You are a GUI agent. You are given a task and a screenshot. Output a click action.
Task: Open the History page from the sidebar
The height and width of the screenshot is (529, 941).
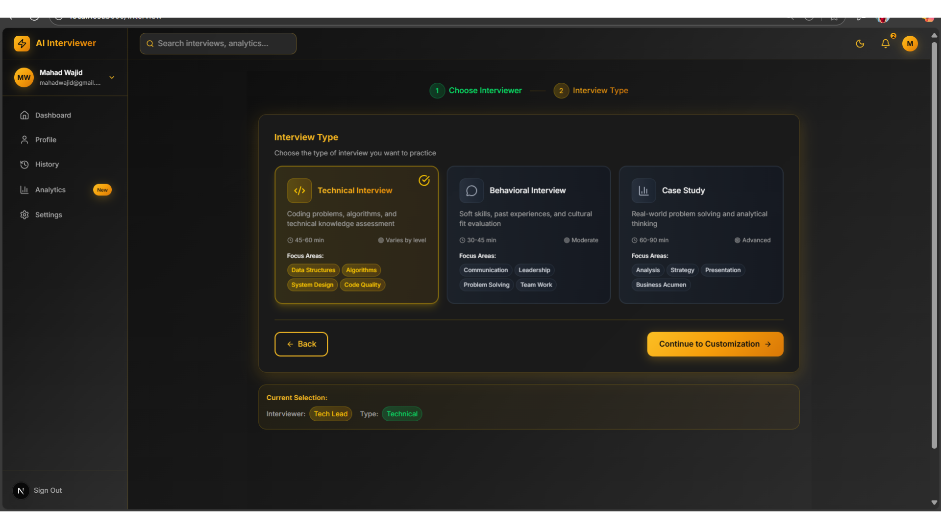point(47,165)
